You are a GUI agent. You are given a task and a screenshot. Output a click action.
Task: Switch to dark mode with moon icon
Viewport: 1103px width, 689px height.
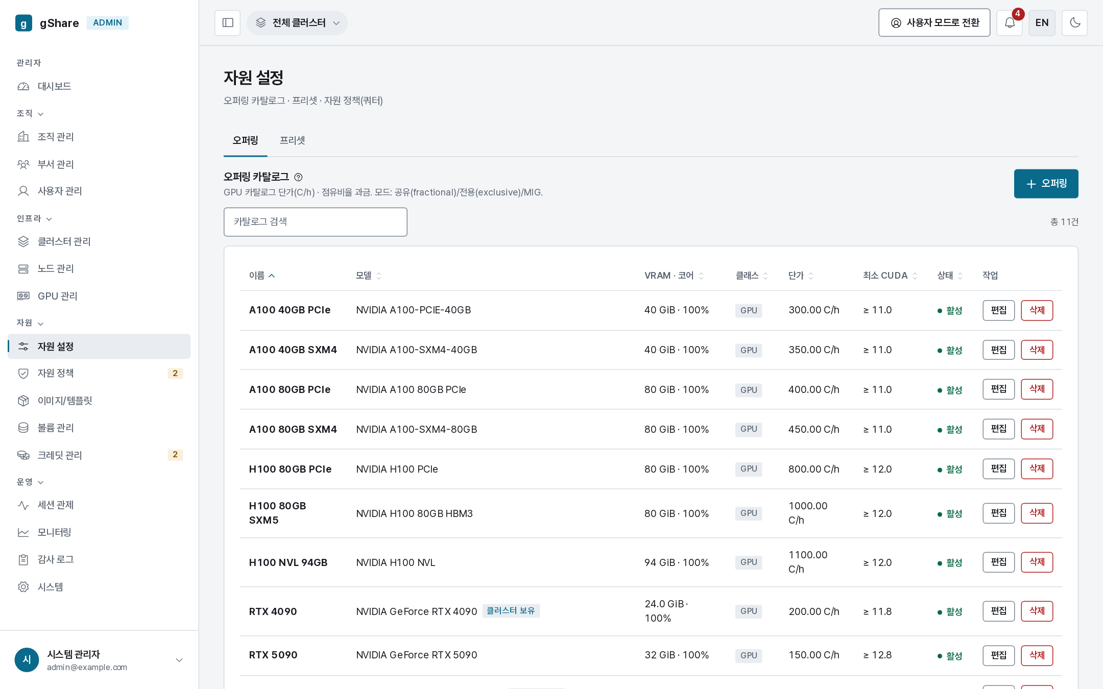click(x=1074, y=23)
